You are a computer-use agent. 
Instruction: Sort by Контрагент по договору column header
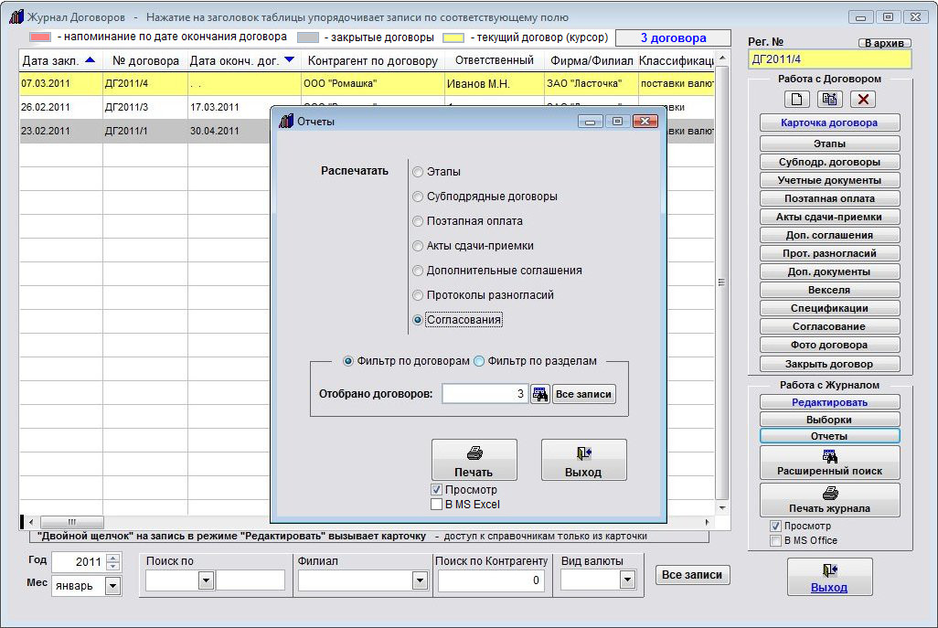pyautogui.click(x=372, y=61)
